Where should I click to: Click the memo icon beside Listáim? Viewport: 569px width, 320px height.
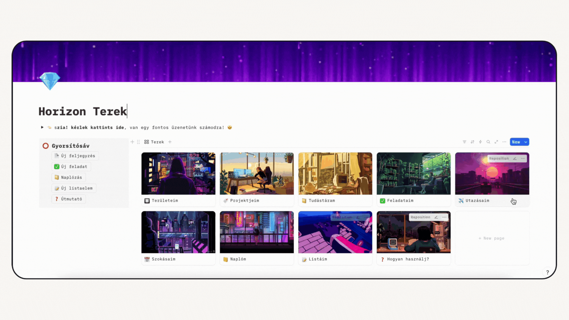(304, 259)
